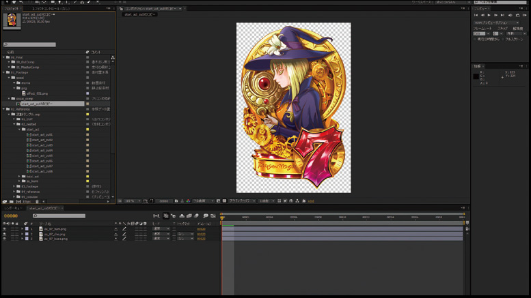
Task: Open track matte dropdown for zu_07_chw.png
Action: point(186,234)
